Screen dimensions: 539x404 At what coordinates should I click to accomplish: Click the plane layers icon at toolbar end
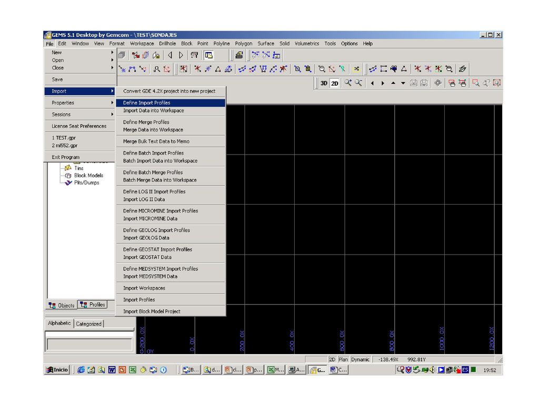tap(462, 69)
